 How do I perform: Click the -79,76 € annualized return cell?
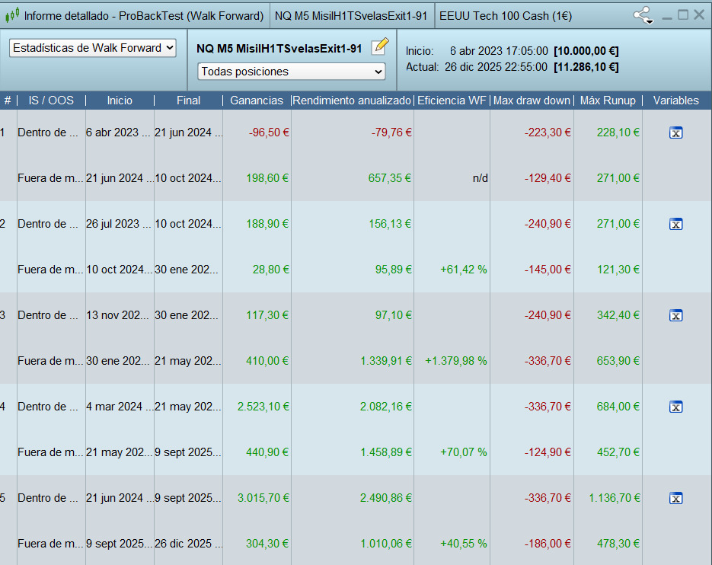(x=391, y=132)
